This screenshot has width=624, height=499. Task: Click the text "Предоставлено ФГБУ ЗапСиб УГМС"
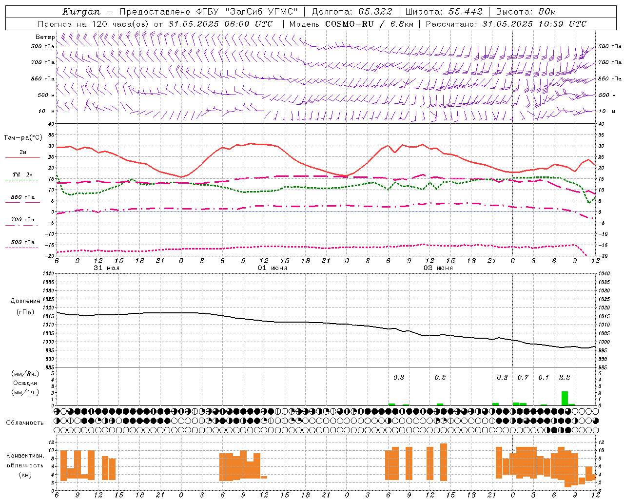tap(208, 12)
